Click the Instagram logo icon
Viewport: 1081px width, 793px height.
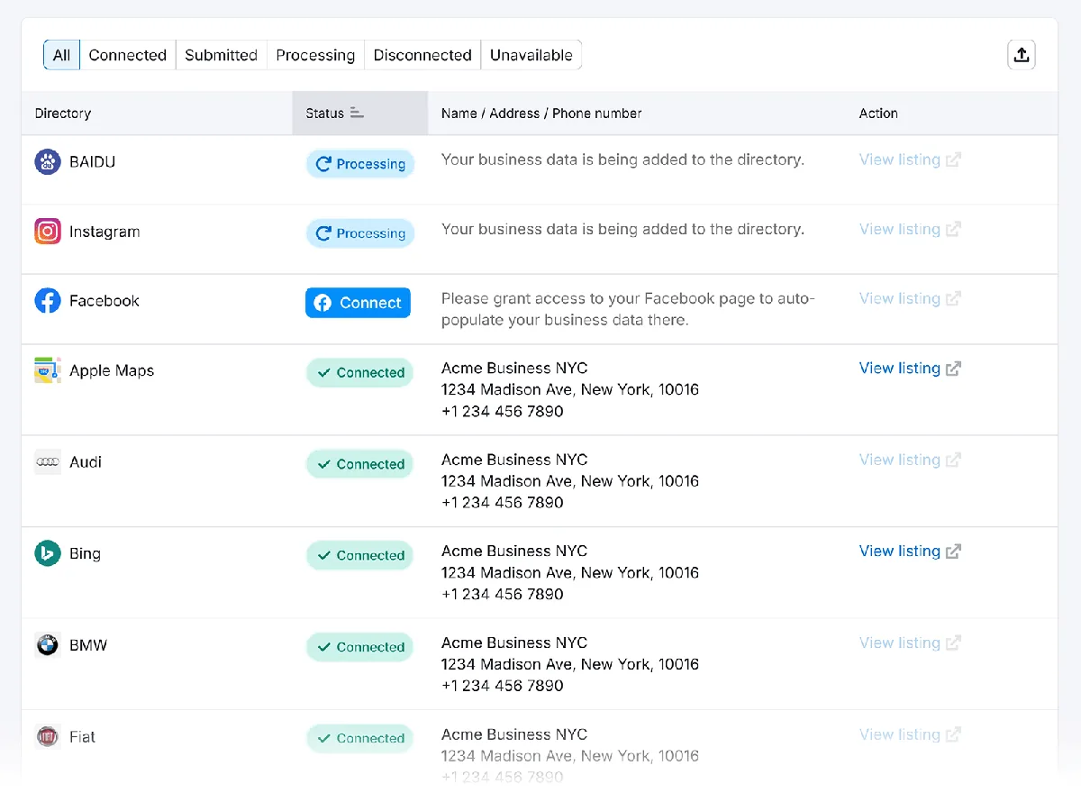pyautogui.click(x=48, y=232)
